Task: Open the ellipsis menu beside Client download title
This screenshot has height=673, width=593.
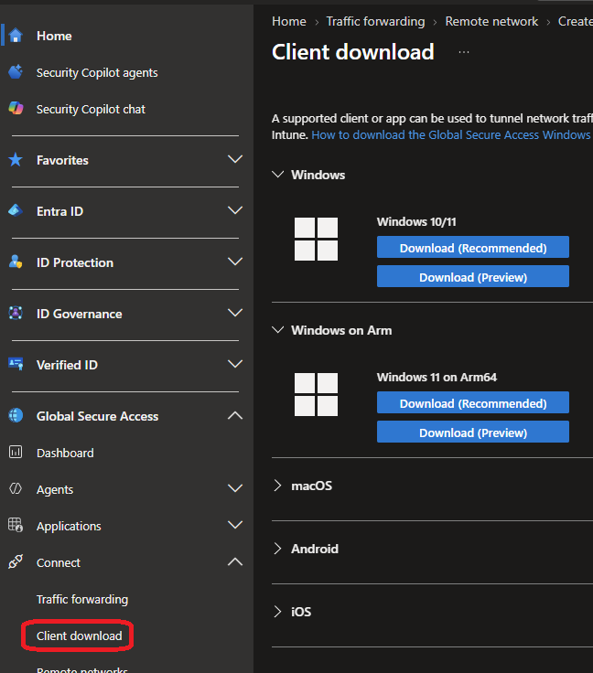Action: (x=464, y=52)
